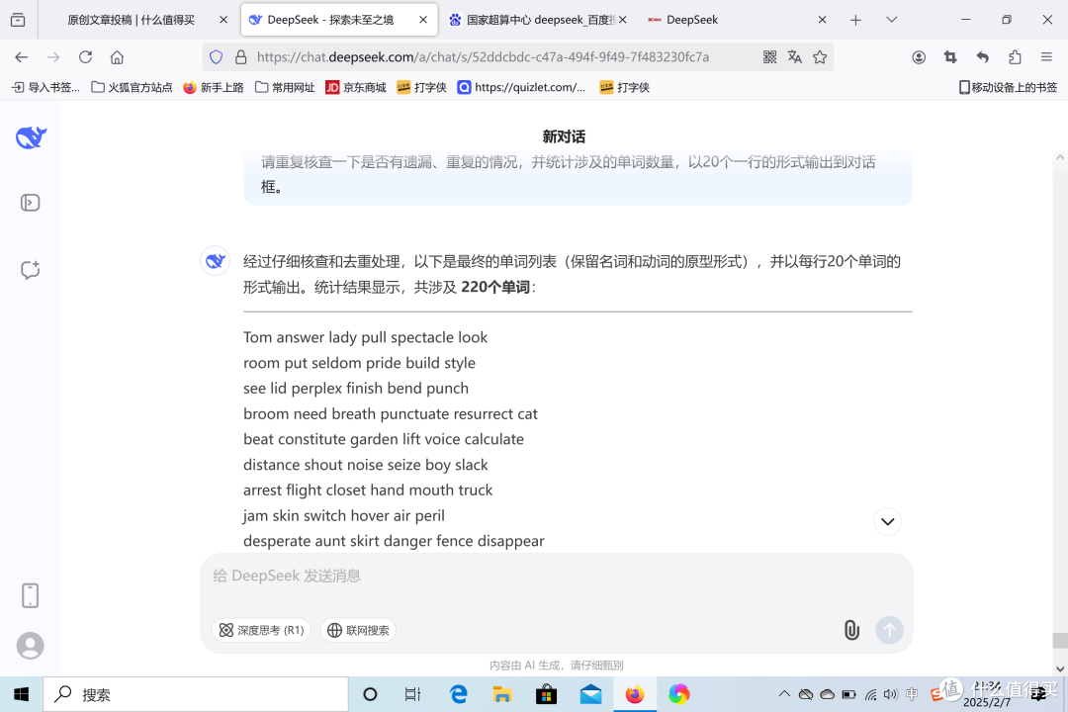Open 常用网址 bookmark folder
The height and width of the screenshot is (712, 1068).
(x=285, y=87)
